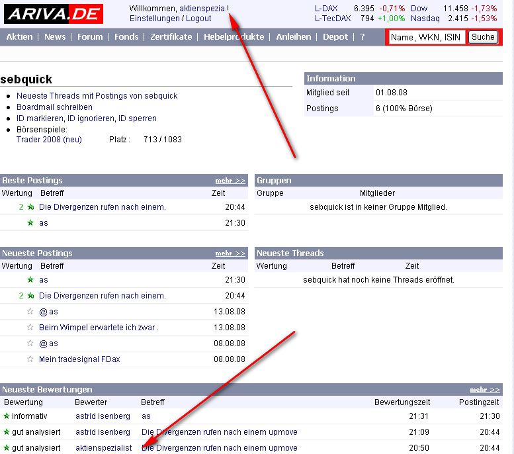Click star of 'gut analysiert' rating at 21:09

[6, 431]
